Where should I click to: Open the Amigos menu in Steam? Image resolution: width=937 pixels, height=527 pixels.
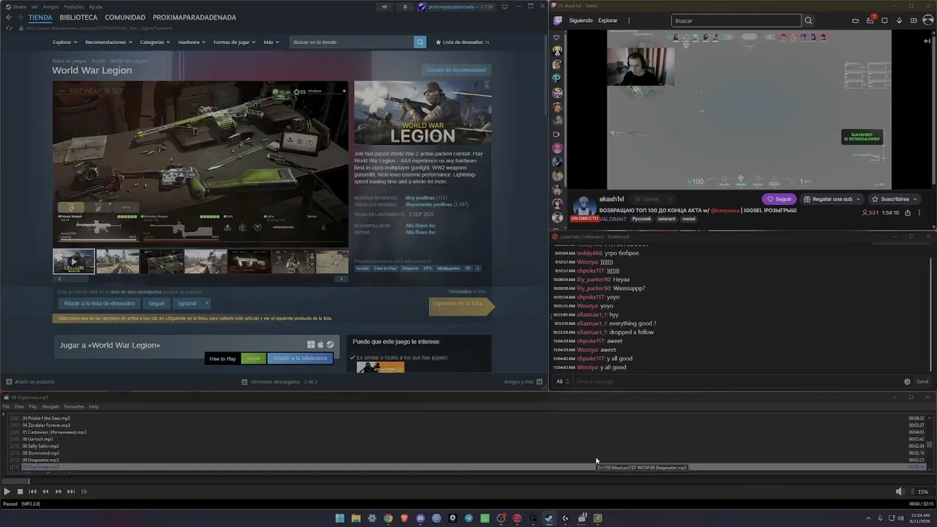51,7
